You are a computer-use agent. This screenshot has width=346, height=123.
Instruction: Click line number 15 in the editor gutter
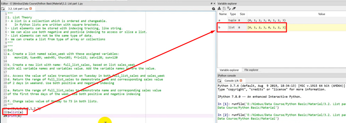[x=5, y=65]
